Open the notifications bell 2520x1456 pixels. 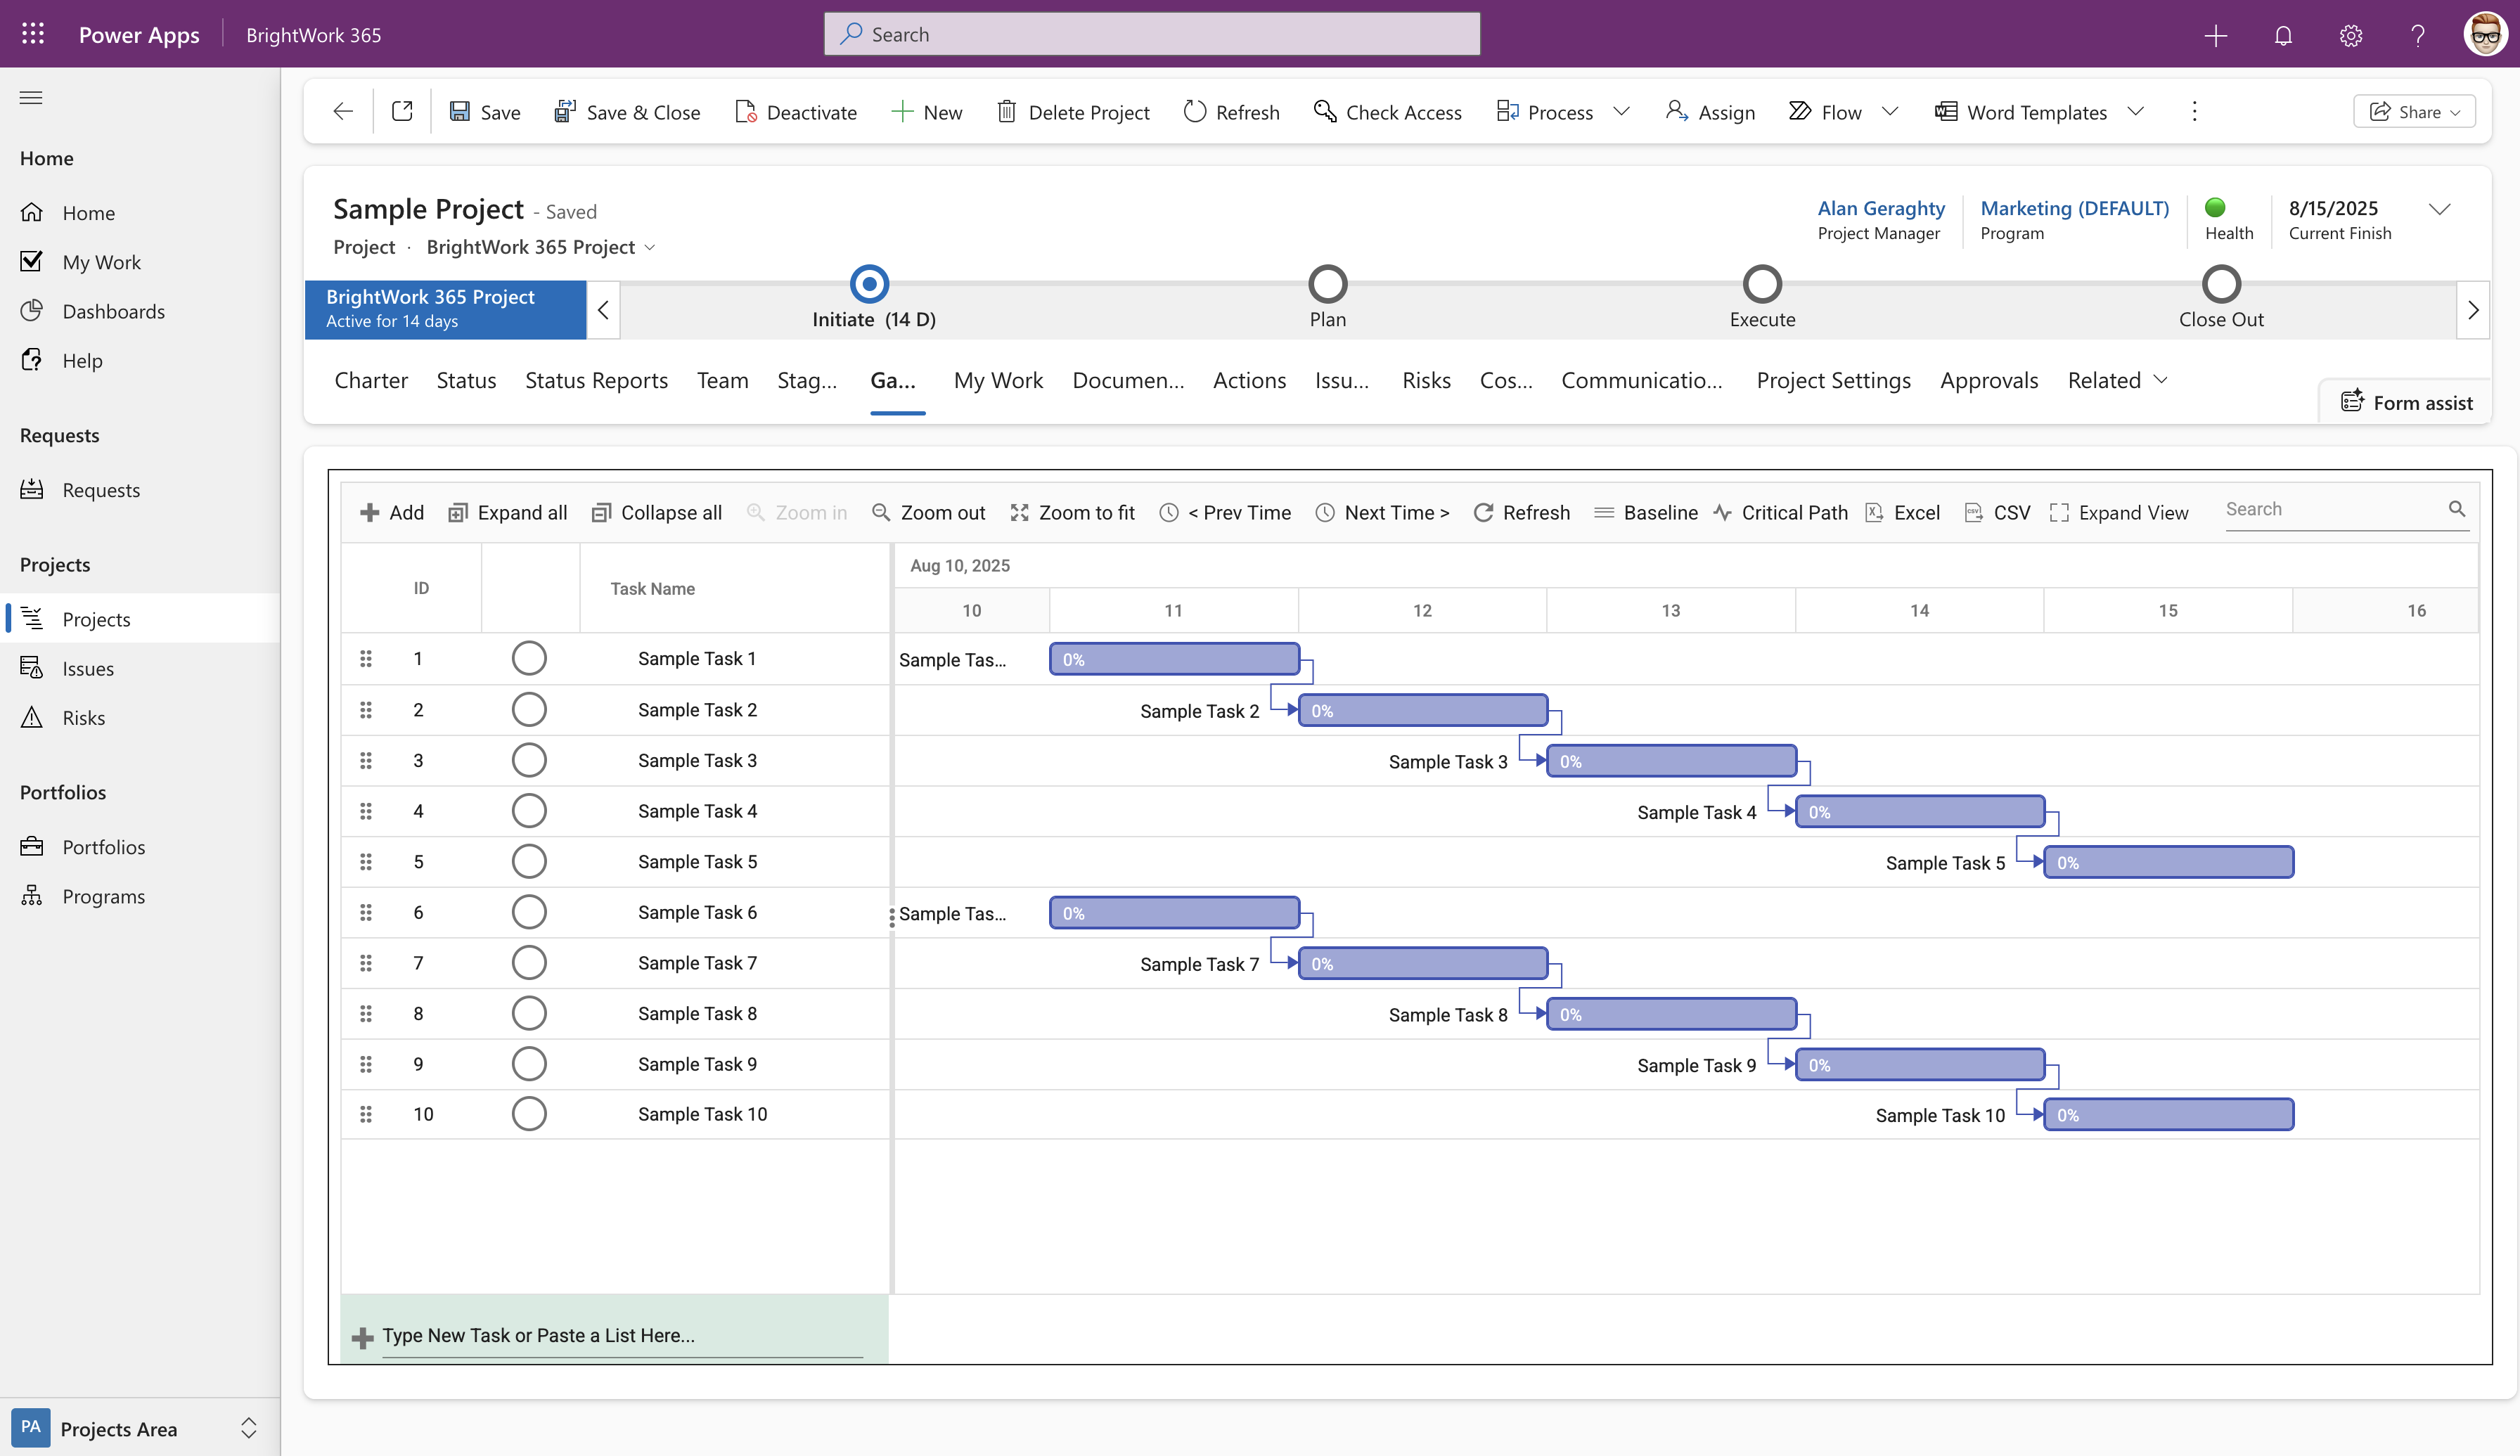(x=2283, y=35)
